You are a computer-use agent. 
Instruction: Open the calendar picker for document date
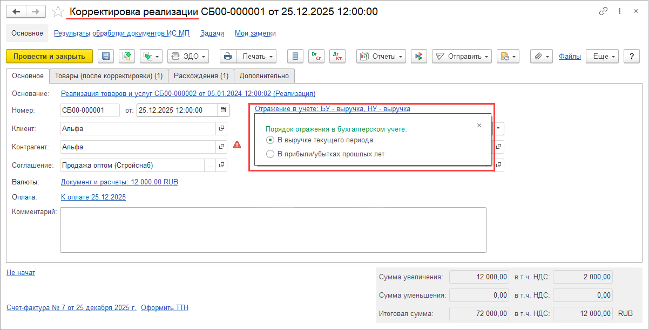[x=223, y=111]
